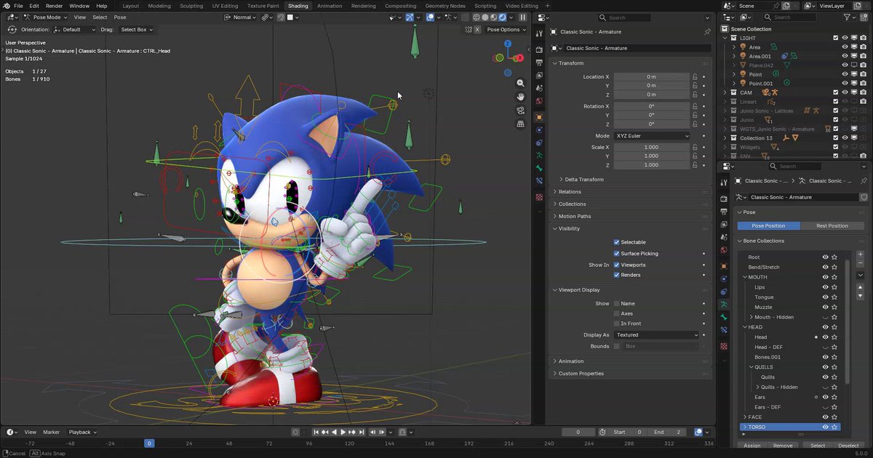Hide the LIGHT collection in viewport
The width and height of the screenshot is (873, 458).
point(845,38)
